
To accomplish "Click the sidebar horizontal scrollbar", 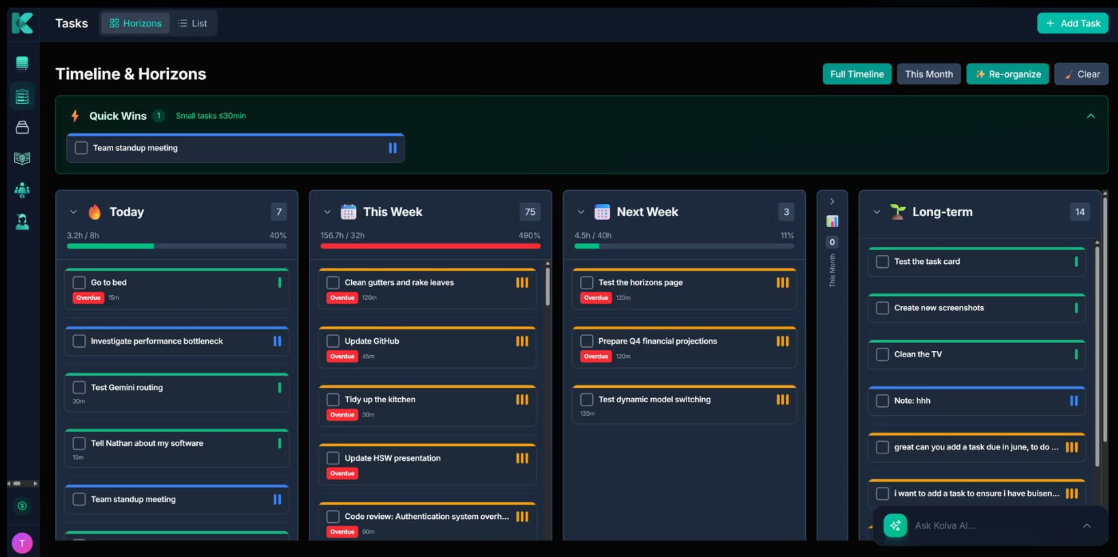I will coord(22,483).
